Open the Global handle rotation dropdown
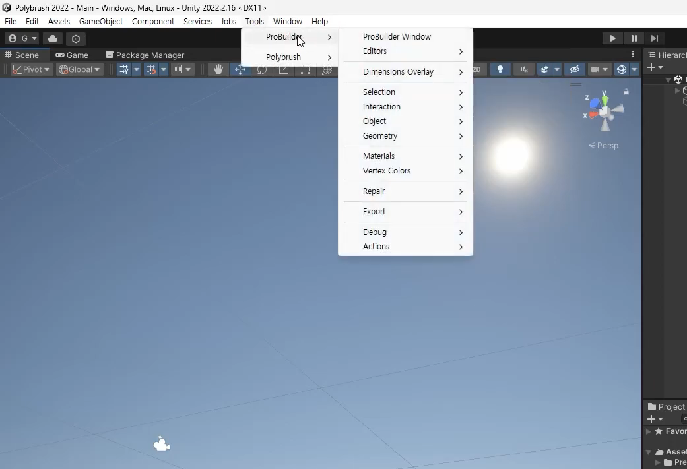Viewport: 687px width, 469px height. [79, 69]
